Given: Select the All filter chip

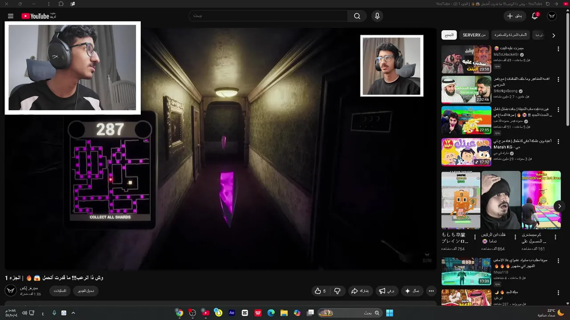Looking at the screenshot, I should 449,35.
